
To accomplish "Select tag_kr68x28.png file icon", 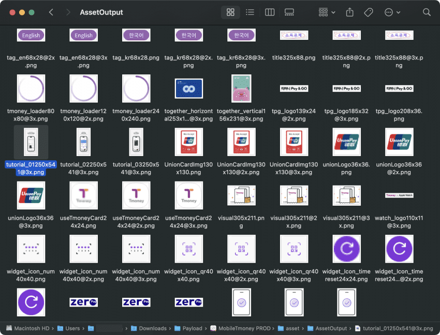I will pyautogui.click(x=136, y=35).
